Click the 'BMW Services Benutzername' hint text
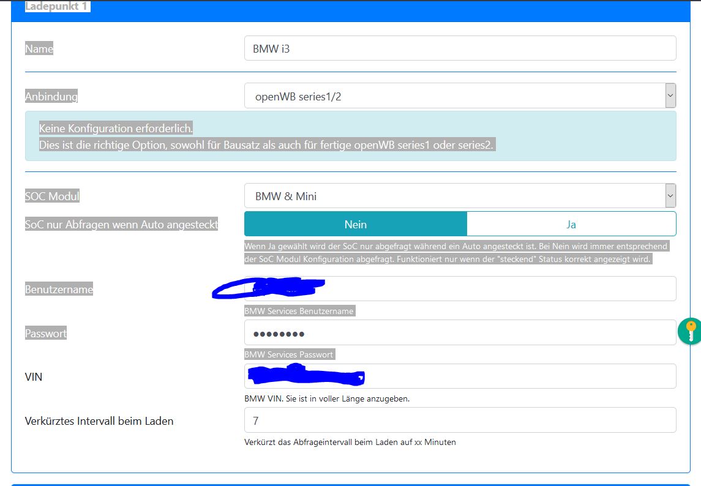 (x=299, y=311)
